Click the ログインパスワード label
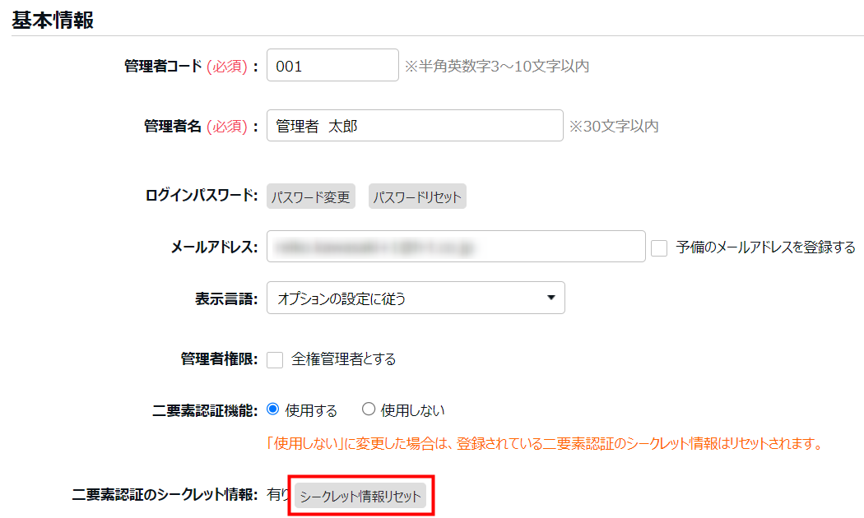864x518 pixels. 202,197
